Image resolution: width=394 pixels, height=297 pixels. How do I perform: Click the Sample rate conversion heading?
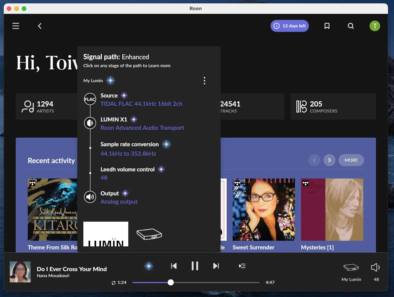tap(129, 144)
